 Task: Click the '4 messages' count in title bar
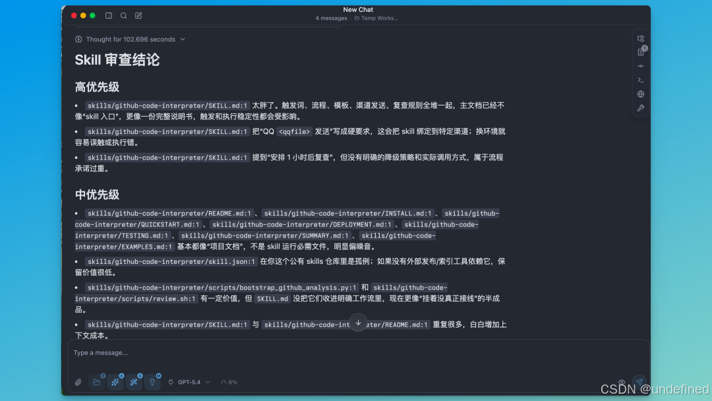point(331,18)
